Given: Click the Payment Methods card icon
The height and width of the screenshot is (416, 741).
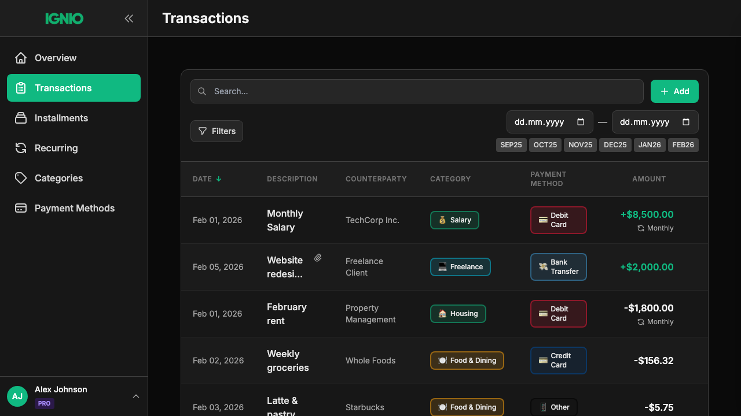Looking at the screenshot, I should pos(21,208).
